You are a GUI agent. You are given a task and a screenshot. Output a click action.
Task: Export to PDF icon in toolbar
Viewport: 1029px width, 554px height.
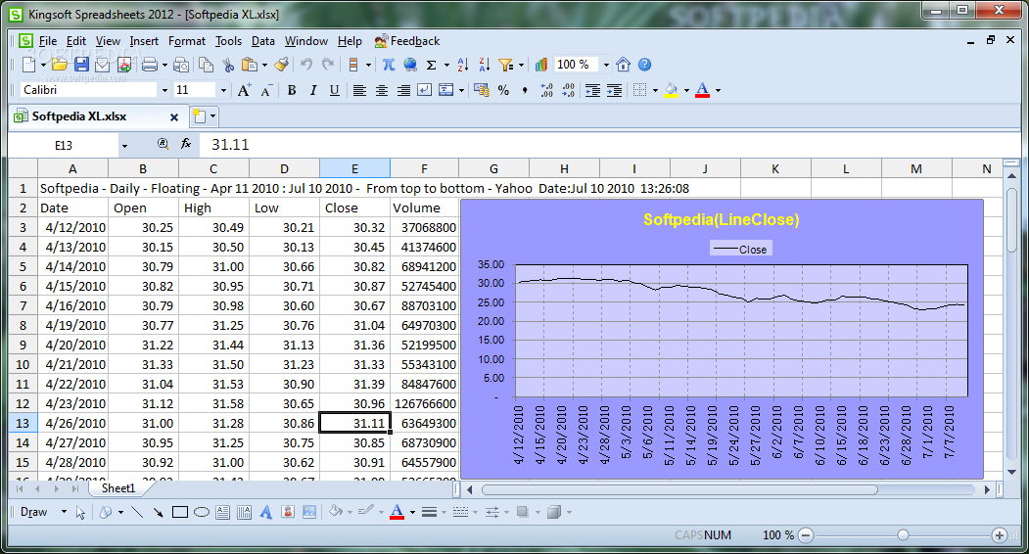coord(124,65)
